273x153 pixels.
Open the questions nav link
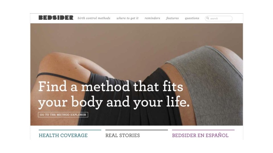(x=192, y=18)
